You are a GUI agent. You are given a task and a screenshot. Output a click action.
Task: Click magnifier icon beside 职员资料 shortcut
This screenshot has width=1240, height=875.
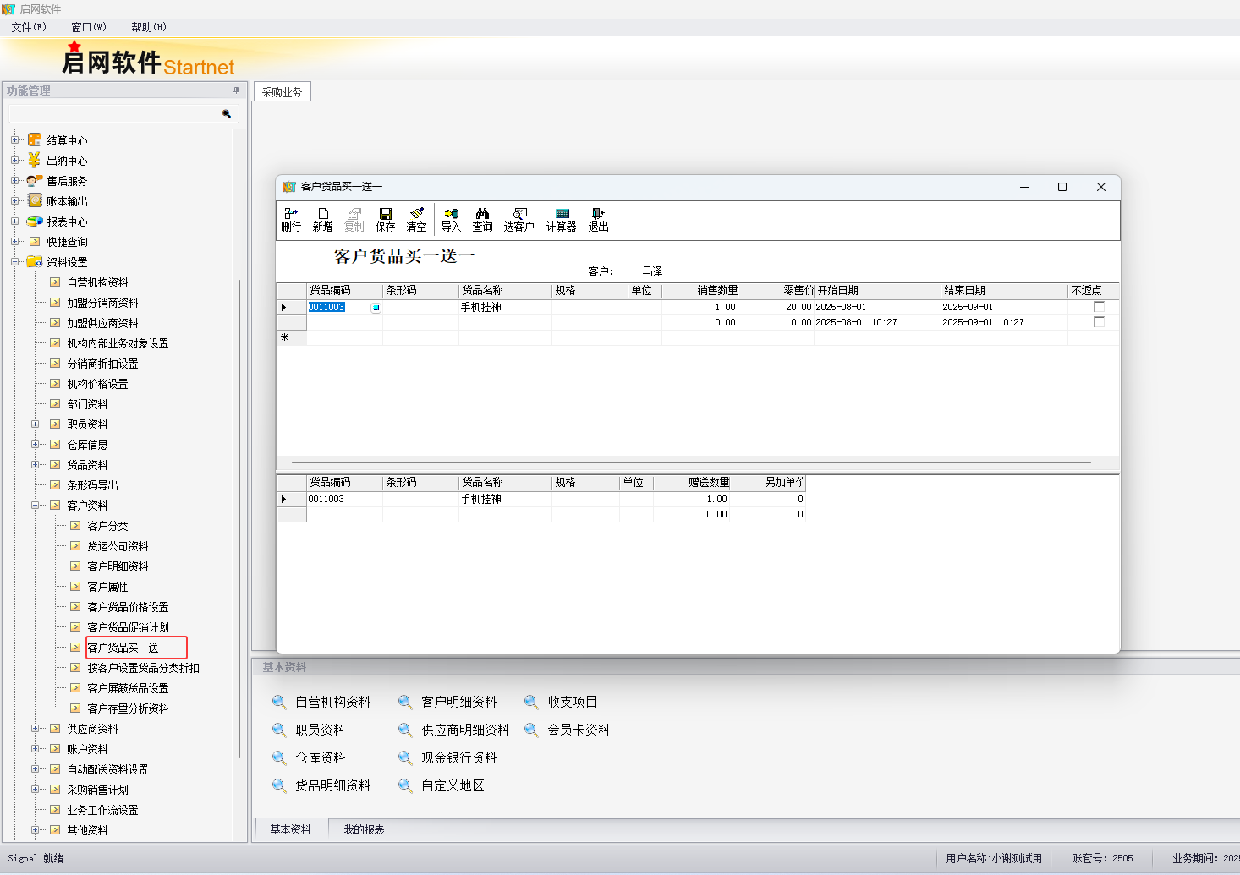(279, 730)
